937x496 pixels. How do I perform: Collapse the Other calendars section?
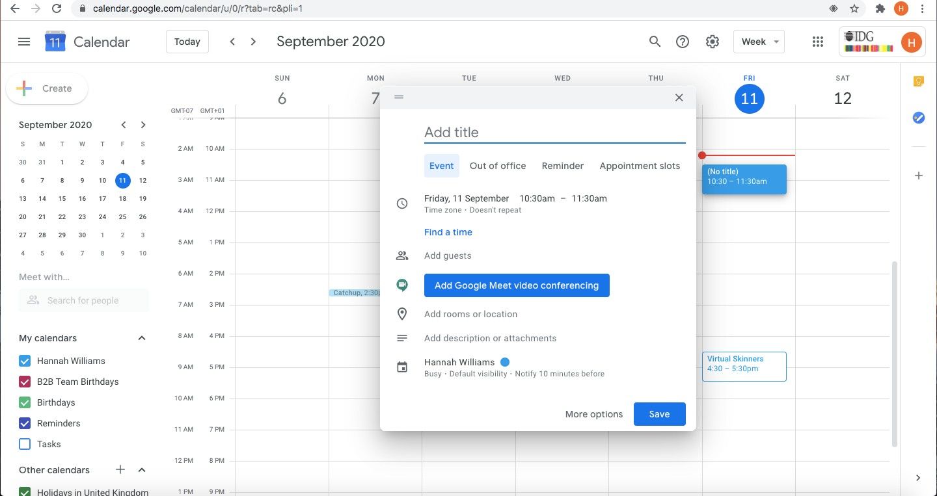click(142, 470)
